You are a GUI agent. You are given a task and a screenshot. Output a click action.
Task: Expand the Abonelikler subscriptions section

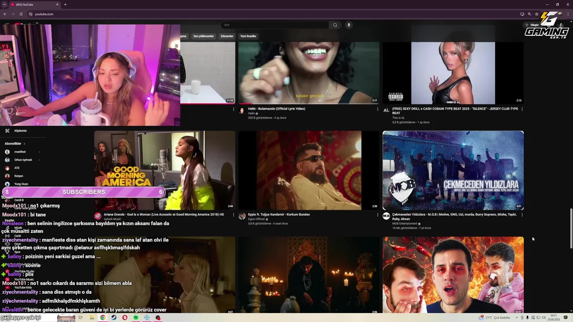pos(15,144)
